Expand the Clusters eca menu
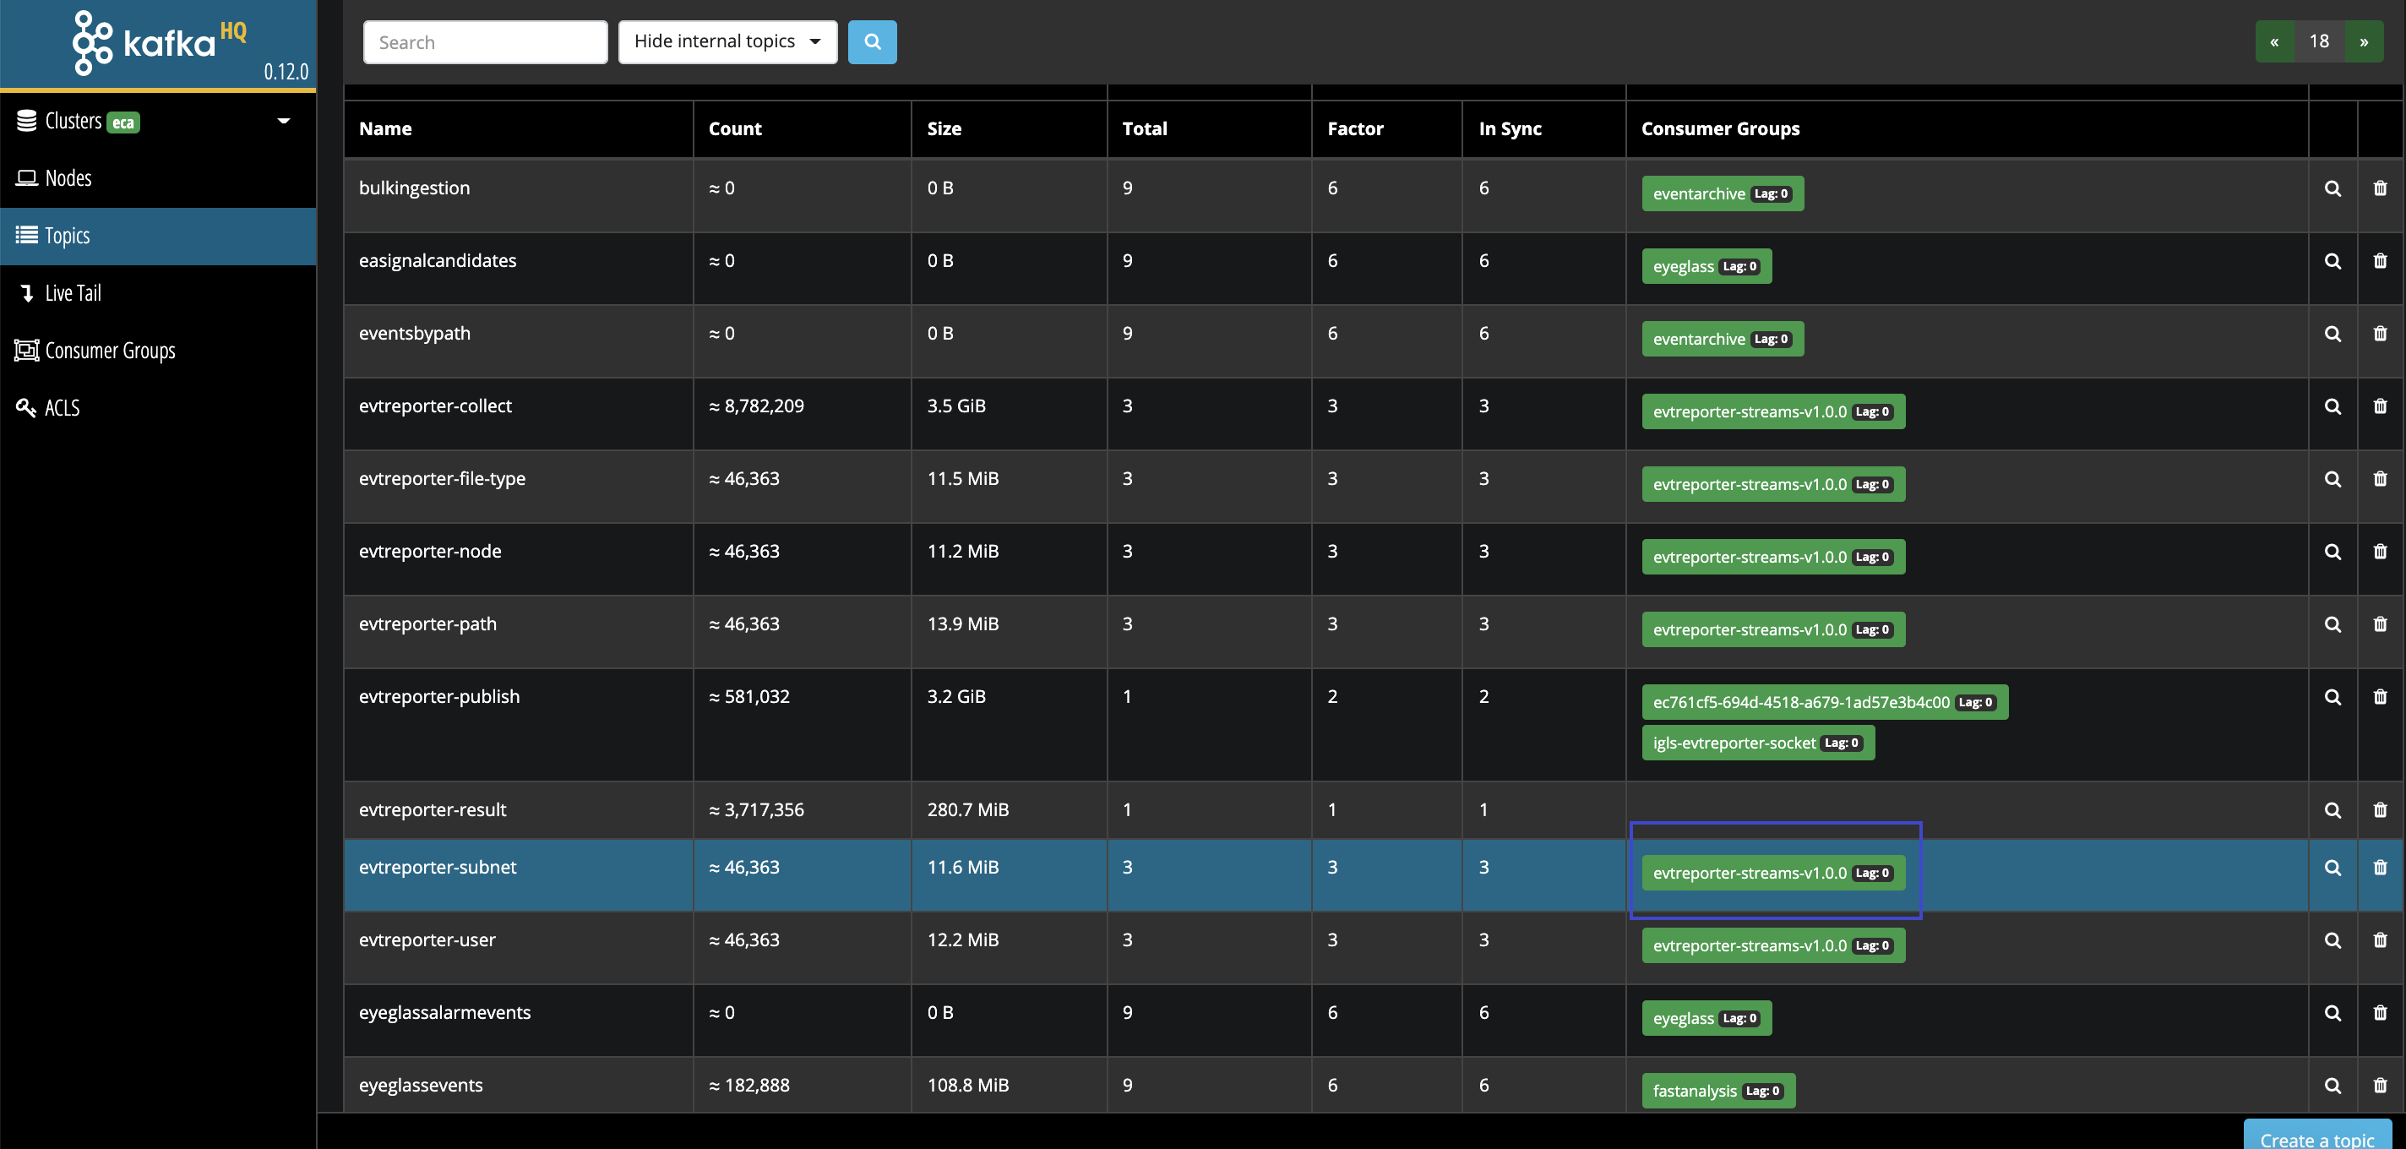Image resolution: width=2406 pixels, height=1149 pixels. point(158,122)
